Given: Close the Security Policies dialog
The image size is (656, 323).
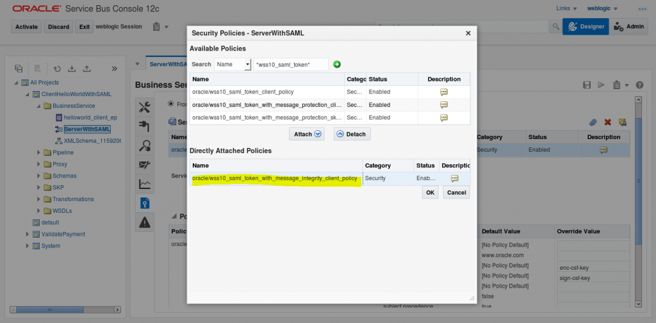Looking at the screenshot, I should pos(468,33).
